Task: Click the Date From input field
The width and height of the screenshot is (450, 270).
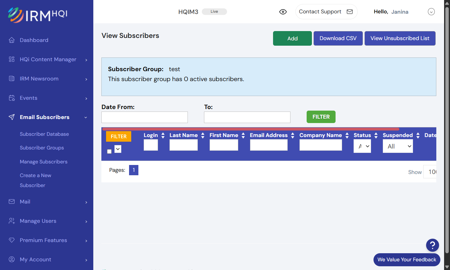Action: pos(145,117)
